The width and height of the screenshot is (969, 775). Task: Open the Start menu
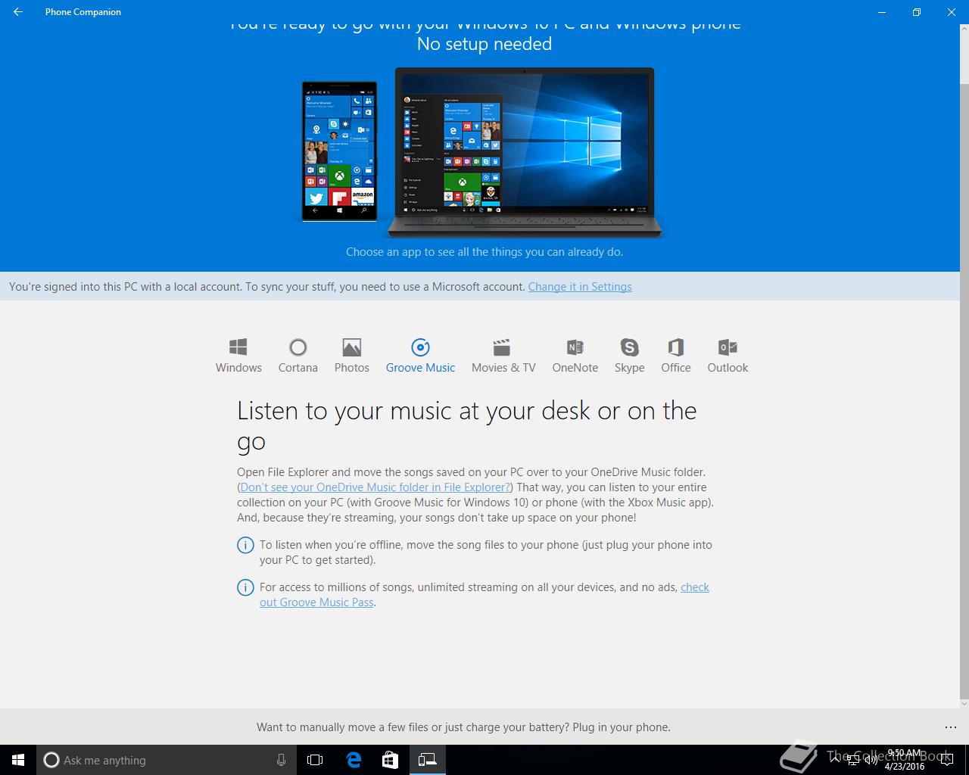click(x=18, y=760)
